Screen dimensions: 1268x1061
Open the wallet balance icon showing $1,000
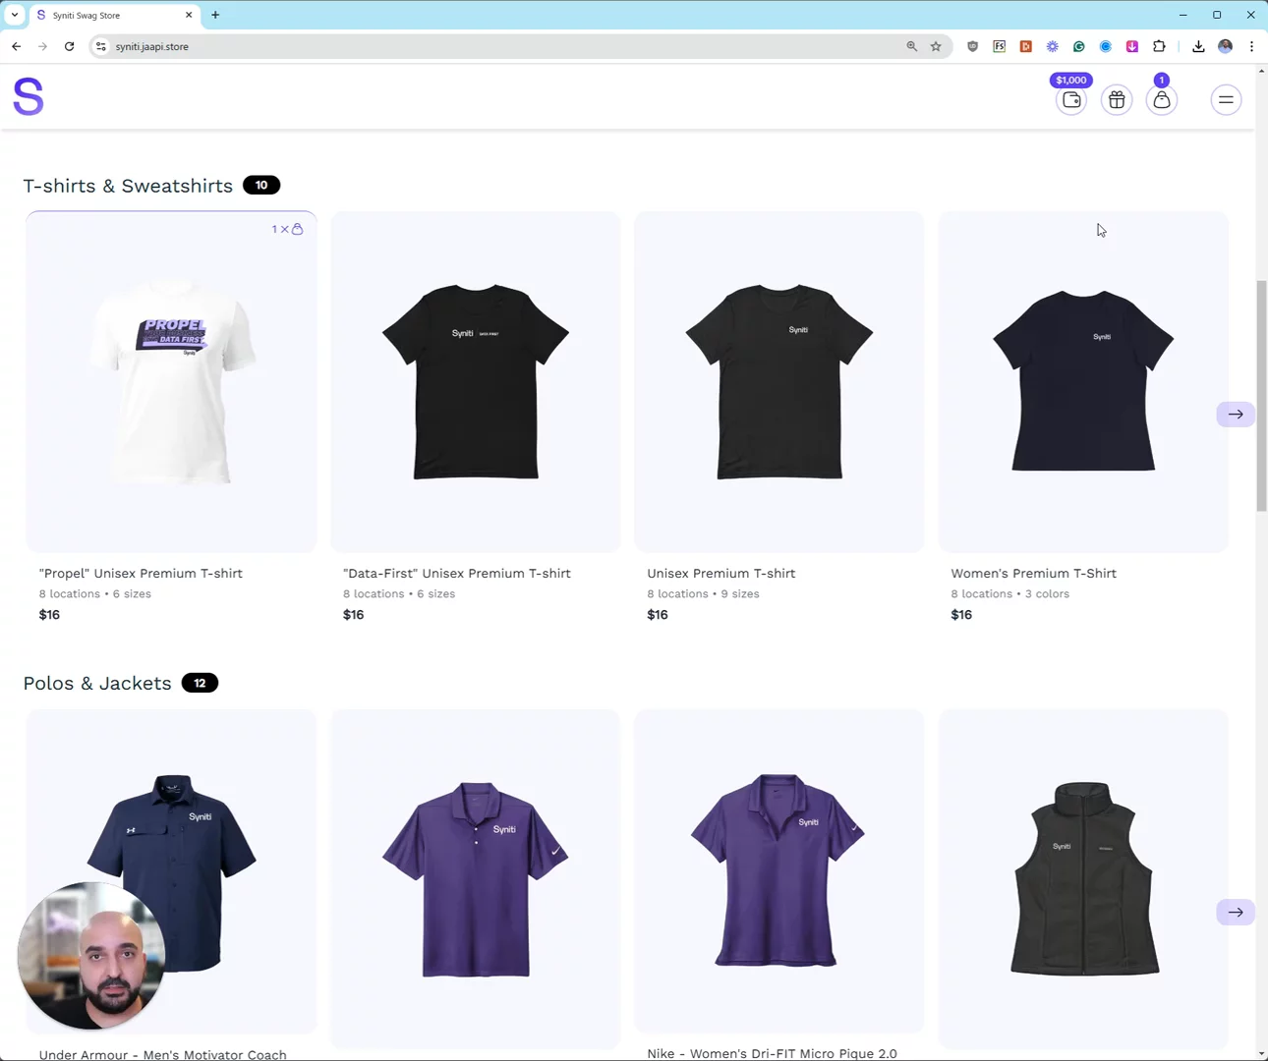tap(1070, 100)
